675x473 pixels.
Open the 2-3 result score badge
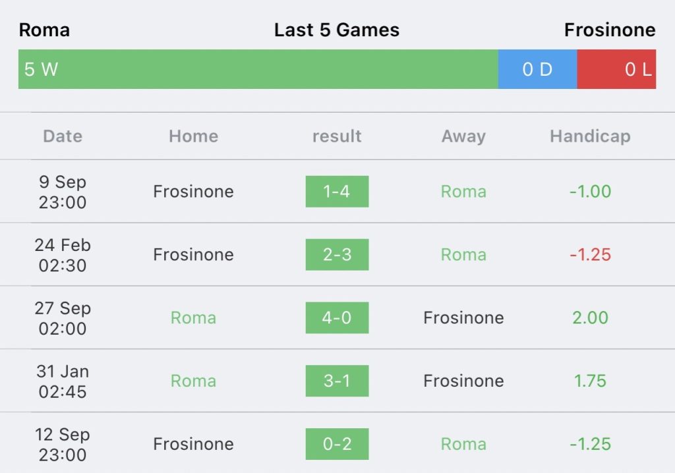337,255
